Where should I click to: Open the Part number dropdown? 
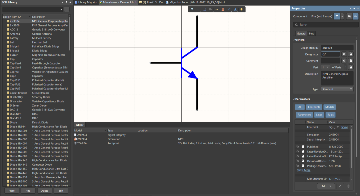click(327, 67)
